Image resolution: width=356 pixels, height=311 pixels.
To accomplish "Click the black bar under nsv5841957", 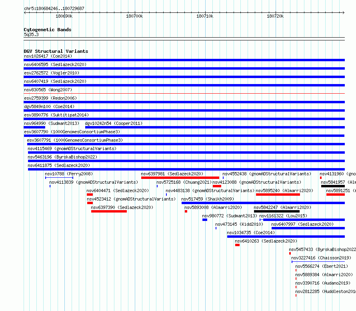I will tap(333, 186).
